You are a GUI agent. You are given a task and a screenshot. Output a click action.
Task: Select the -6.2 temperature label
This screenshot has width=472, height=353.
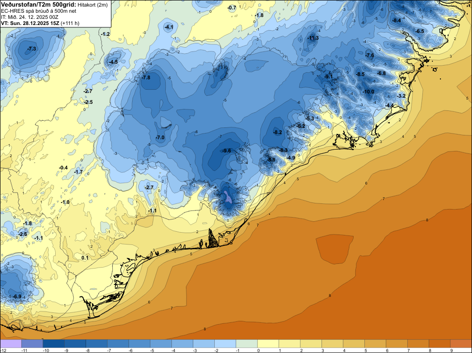click(301, 126)
